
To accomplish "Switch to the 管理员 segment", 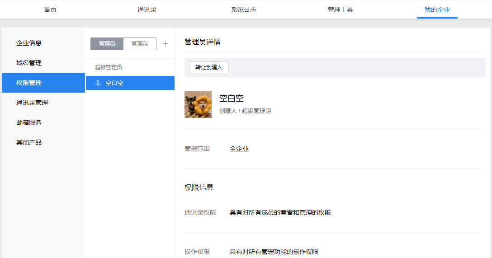I will pos(107,44).
